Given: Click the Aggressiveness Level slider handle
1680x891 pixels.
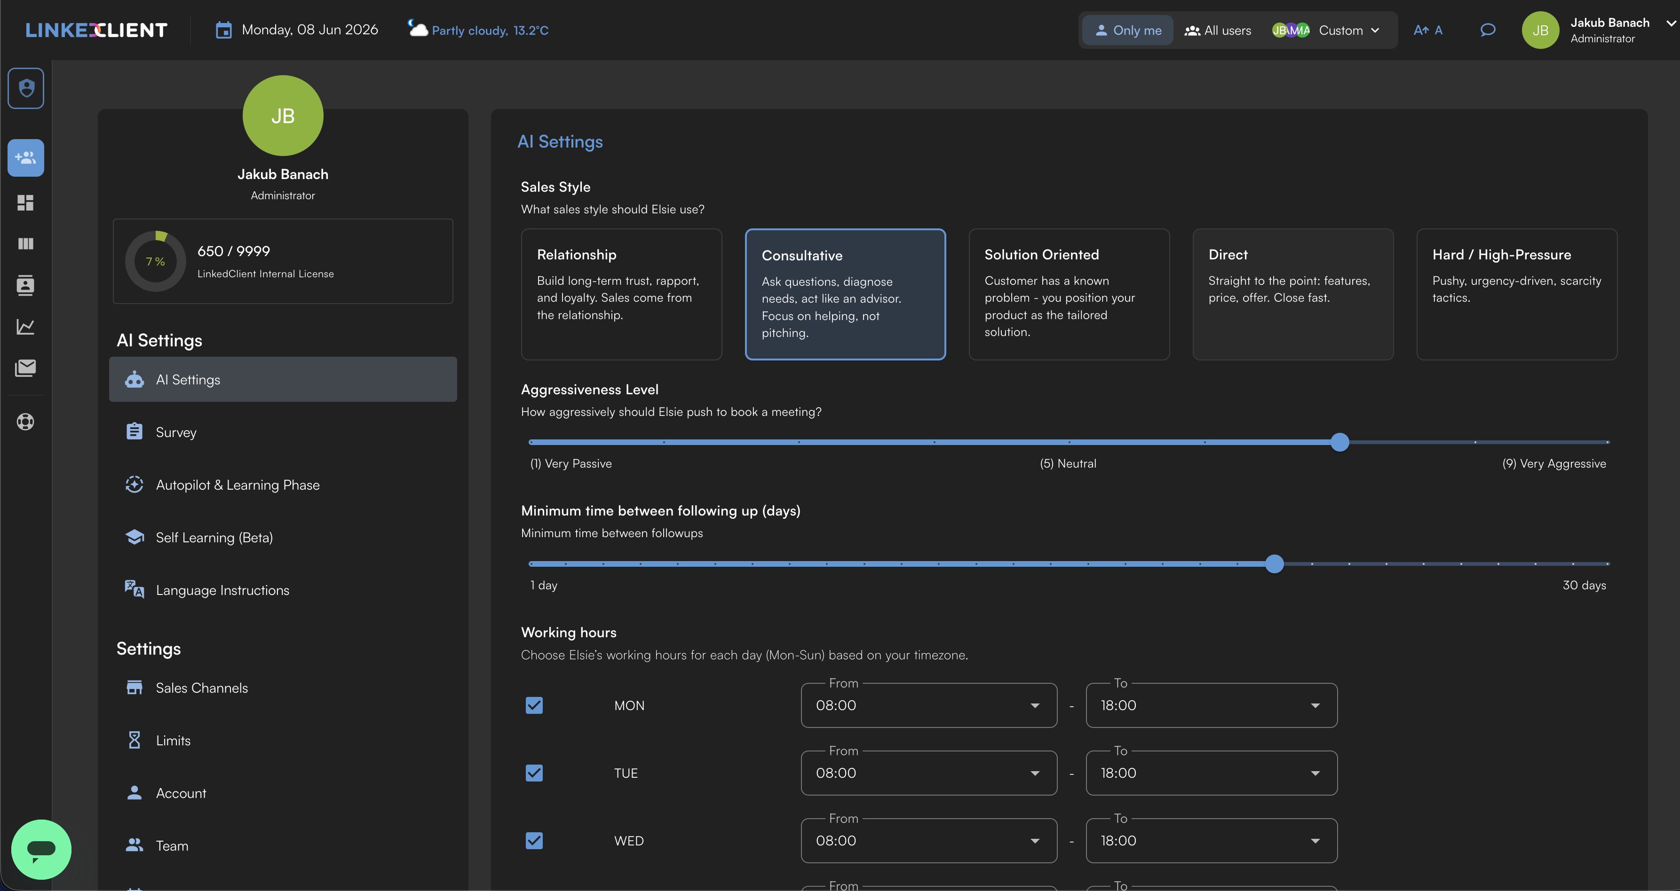Looking at the screenshot, I should (x=1339, y=442).
